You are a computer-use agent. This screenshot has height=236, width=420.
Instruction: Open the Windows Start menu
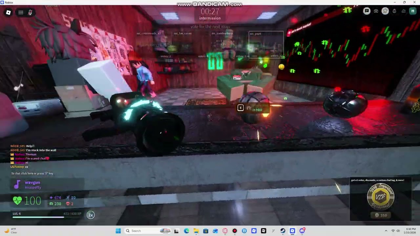click(x=118, y=231)
